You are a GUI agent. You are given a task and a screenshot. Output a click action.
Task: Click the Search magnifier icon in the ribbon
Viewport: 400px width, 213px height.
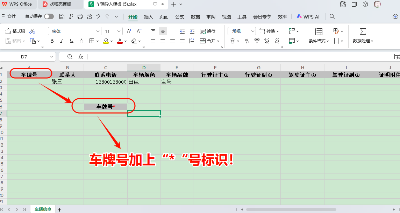[332, 16]
